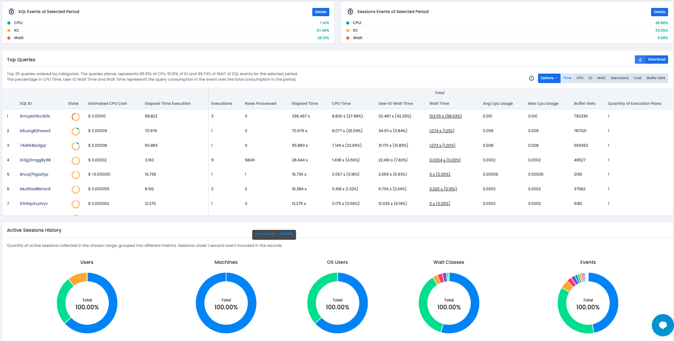Click the Users donut chart

point(87,303)
